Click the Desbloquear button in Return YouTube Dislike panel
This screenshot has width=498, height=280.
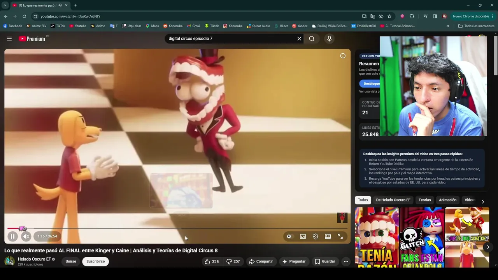tap(370, 84)
